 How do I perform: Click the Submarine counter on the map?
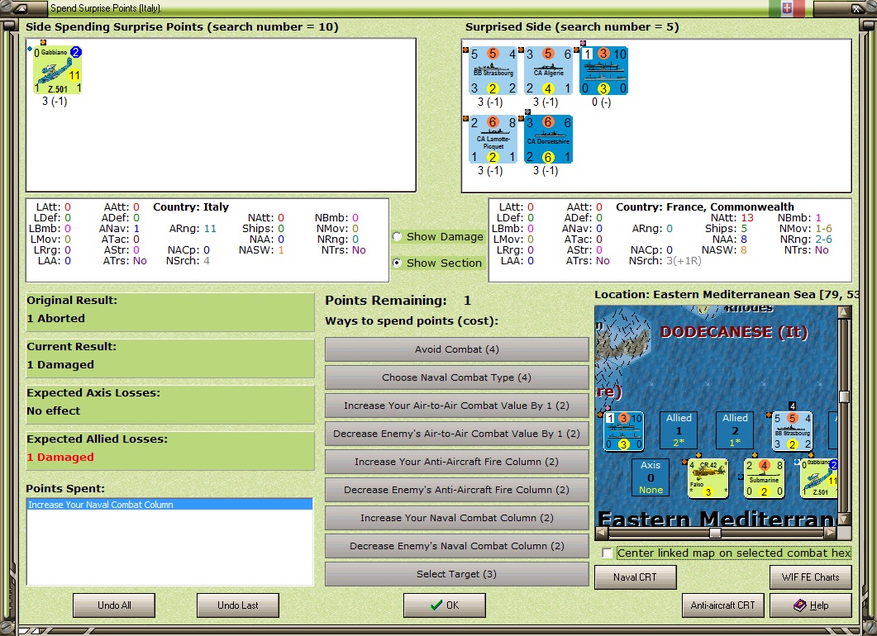pyautogui.click(x=764, y=478)
